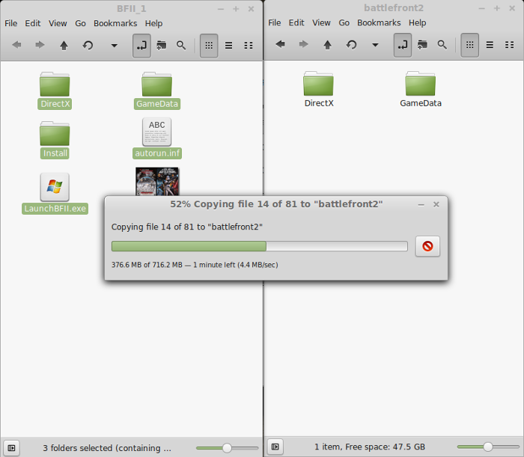The image size is (524, 457).
Task: Open Bookmarks menu in battlefront2 window
Action: [379, 22]
